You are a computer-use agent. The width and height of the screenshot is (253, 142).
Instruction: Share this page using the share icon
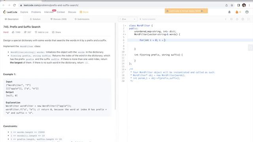[227, 5]
